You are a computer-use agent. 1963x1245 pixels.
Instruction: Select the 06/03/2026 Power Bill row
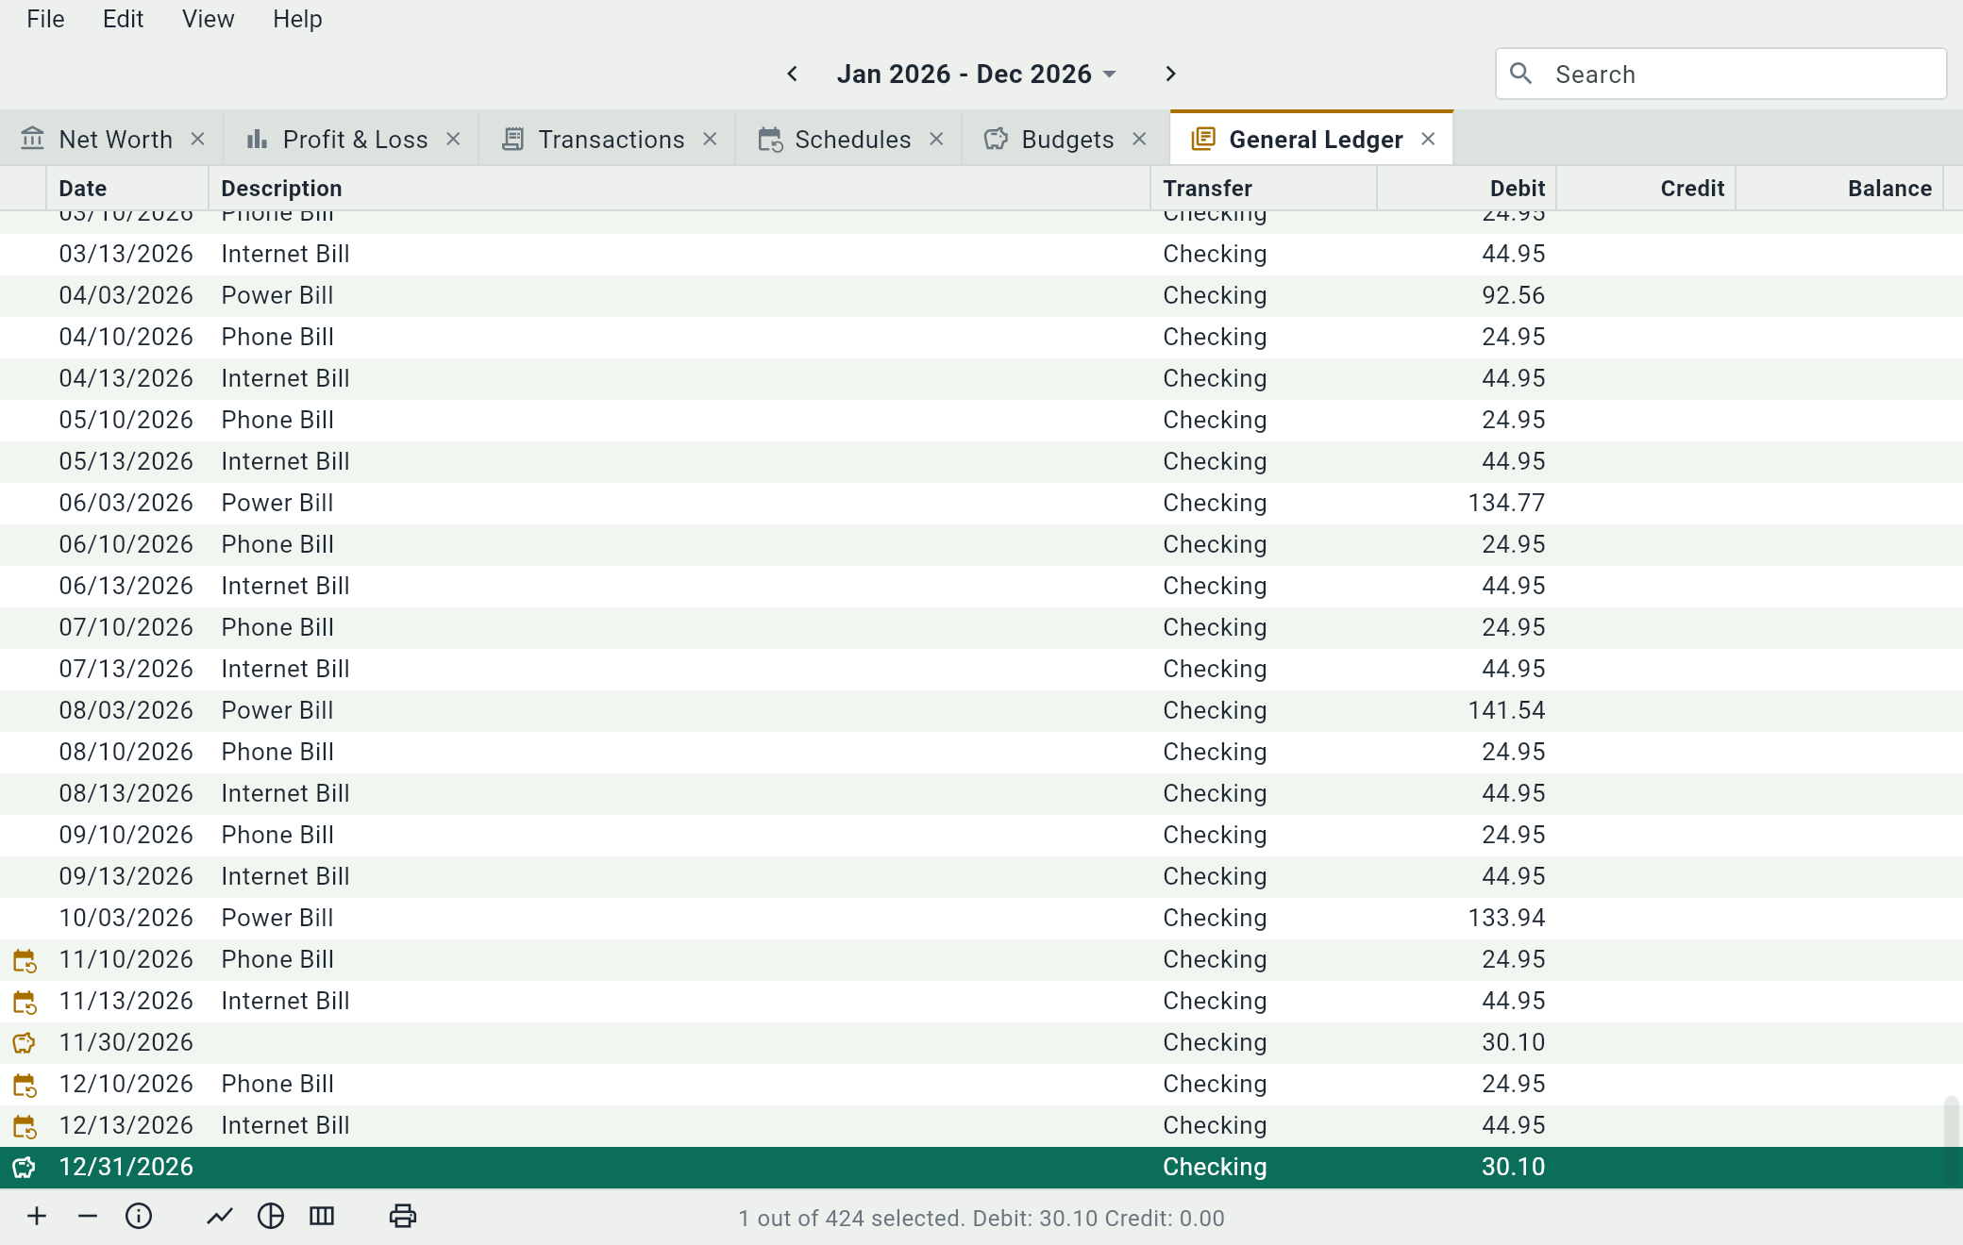[x=981, y=503]
